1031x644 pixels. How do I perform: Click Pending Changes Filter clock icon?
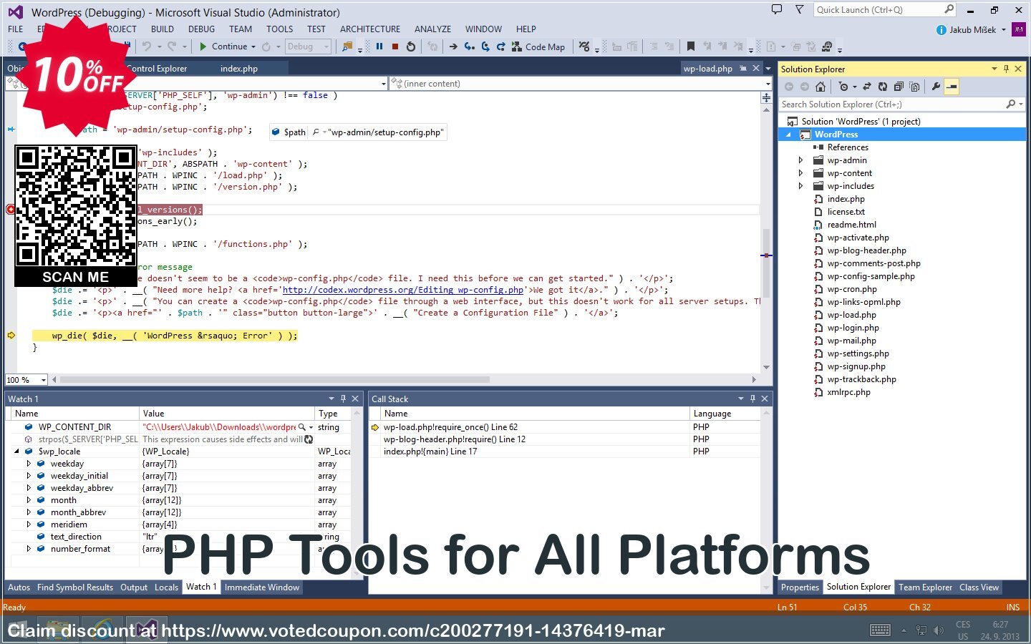coord(844,87)
